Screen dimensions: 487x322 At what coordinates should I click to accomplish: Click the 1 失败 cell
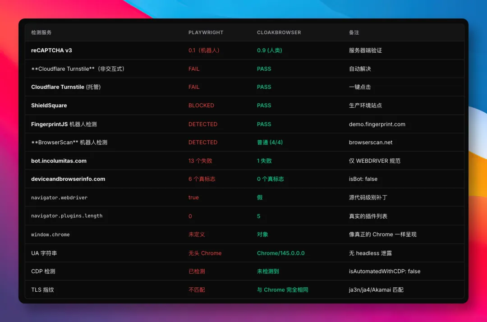click(264, 161)
